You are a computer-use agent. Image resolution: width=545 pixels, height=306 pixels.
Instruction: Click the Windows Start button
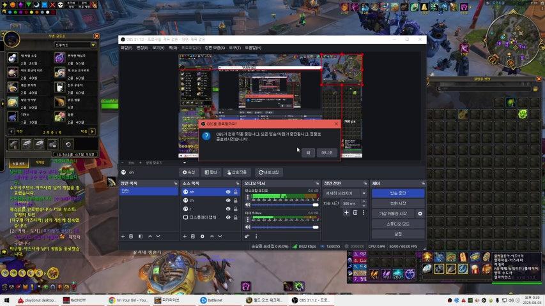pos(6,300)
